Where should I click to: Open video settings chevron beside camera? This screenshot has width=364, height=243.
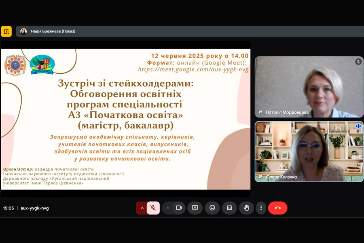click(x=167, y=208)
